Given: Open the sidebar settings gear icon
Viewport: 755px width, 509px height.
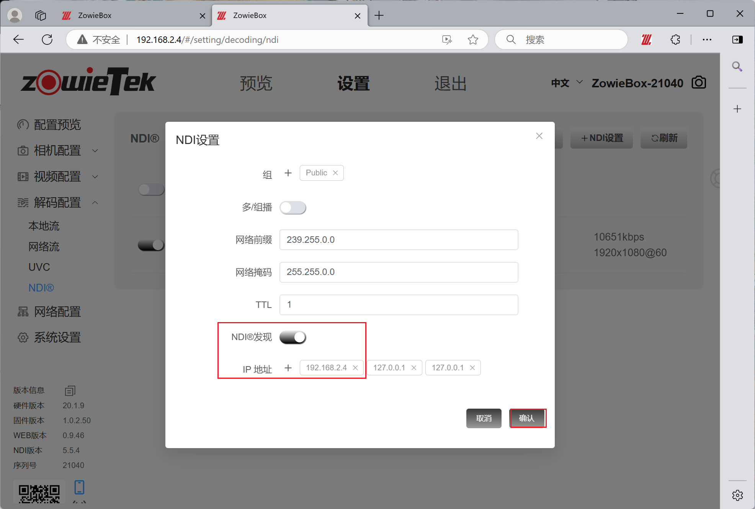Looking at the screenshot, I should point(737,495).
